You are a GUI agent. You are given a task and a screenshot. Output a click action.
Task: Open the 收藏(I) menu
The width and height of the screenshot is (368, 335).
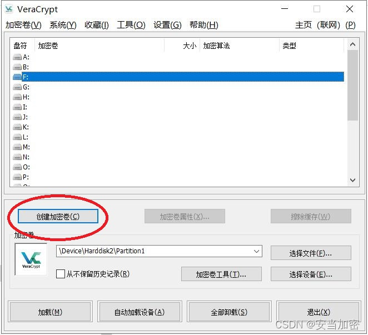click(x=97, y=25)
